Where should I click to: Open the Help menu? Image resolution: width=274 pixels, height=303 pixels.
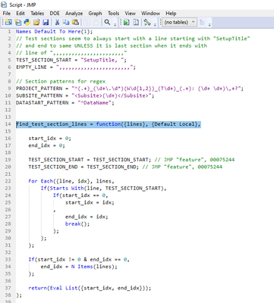[171, 14]
